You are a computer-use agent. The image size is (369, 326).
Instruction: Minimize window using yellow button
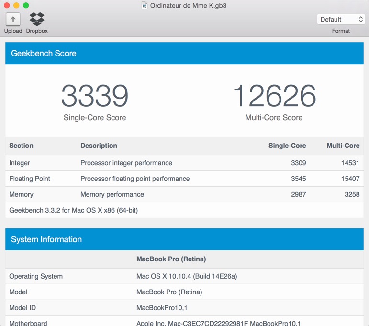tap(16, 5)
